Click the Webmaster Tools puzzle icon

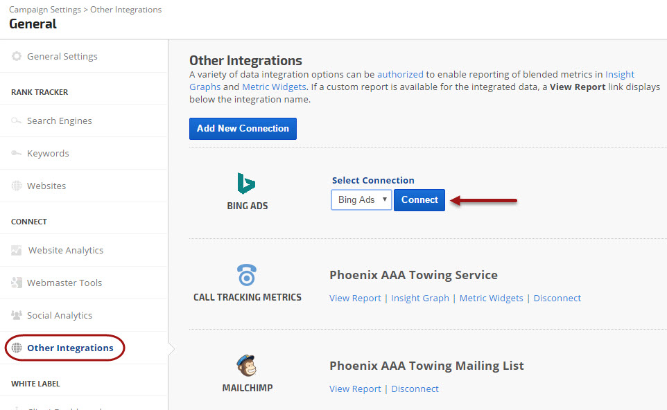[x=17, y=283]
